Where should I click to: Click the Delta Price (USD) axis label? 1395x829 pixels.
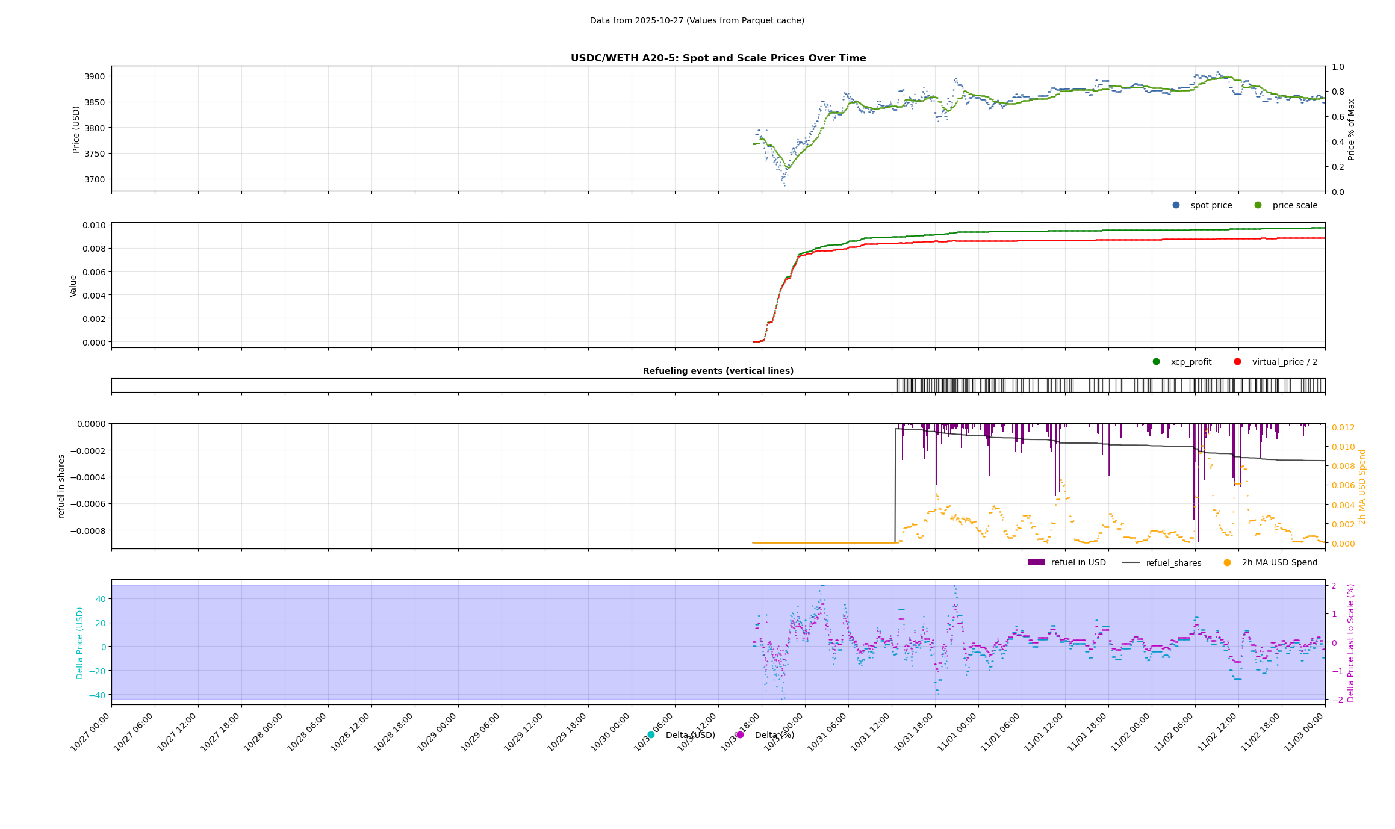(x=79, y=643)
